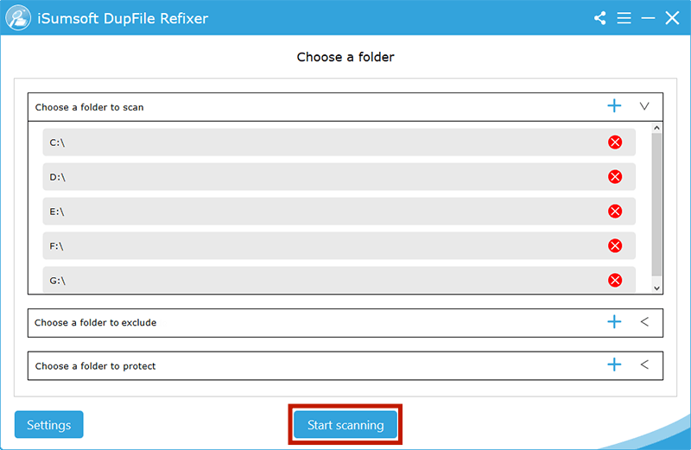The height and width of the screenshot is (450, 691).
Task: Remove the C:\ drive from scan list
Action: coord(615,143)
